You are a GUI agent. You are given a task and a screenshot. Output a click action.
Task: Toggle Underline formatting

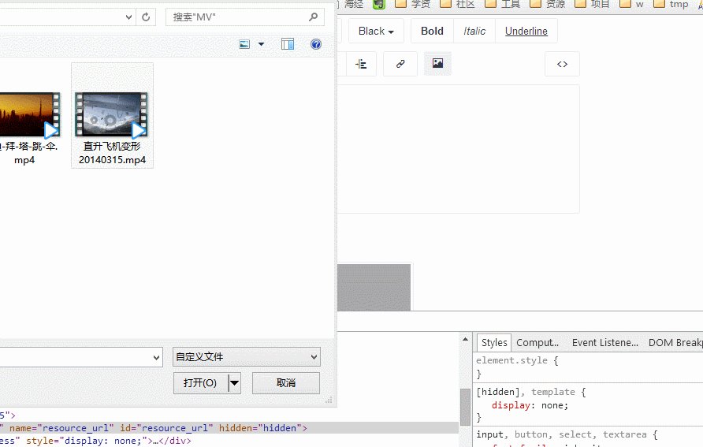point(526,31)
